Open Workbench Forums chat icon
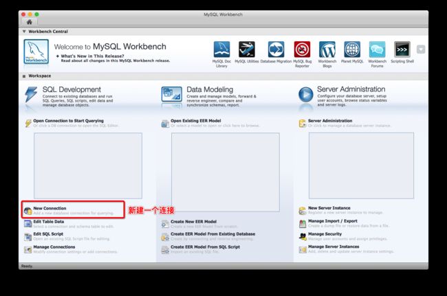The height and width of the screenshot is (296, 447). (377, 49)
